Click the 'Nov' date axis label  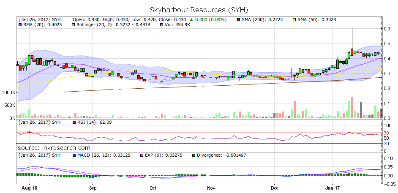[x=211, y=188]
